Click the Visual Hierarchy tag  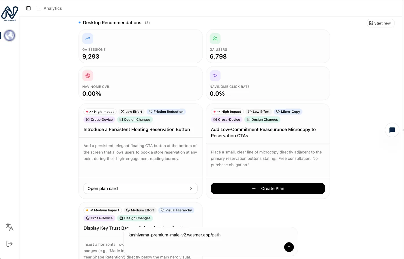pyautogui.click(x=176, y=210)
